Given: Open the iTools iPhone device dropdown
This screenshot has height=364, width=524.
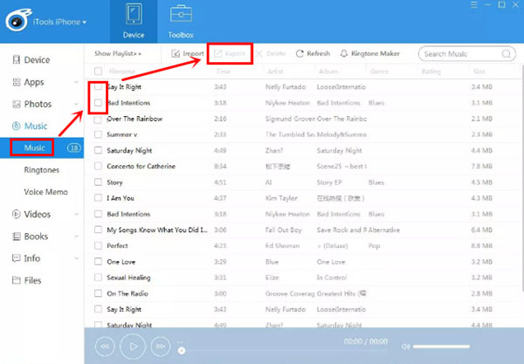Looking at the screenshot, I should pyautogui.click(x=59, y=21).
